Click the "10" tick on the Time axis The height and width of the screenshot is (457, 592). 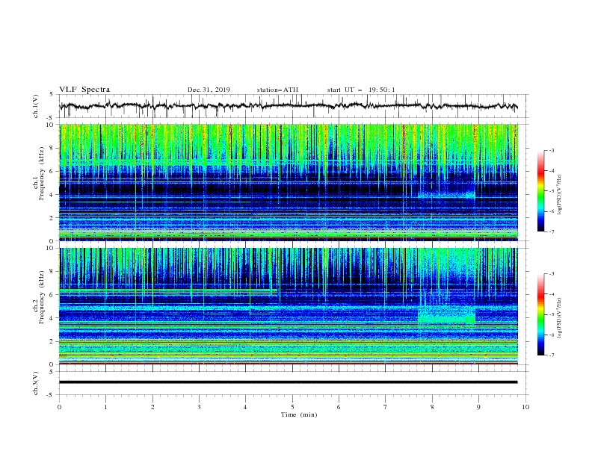(525, 407)
